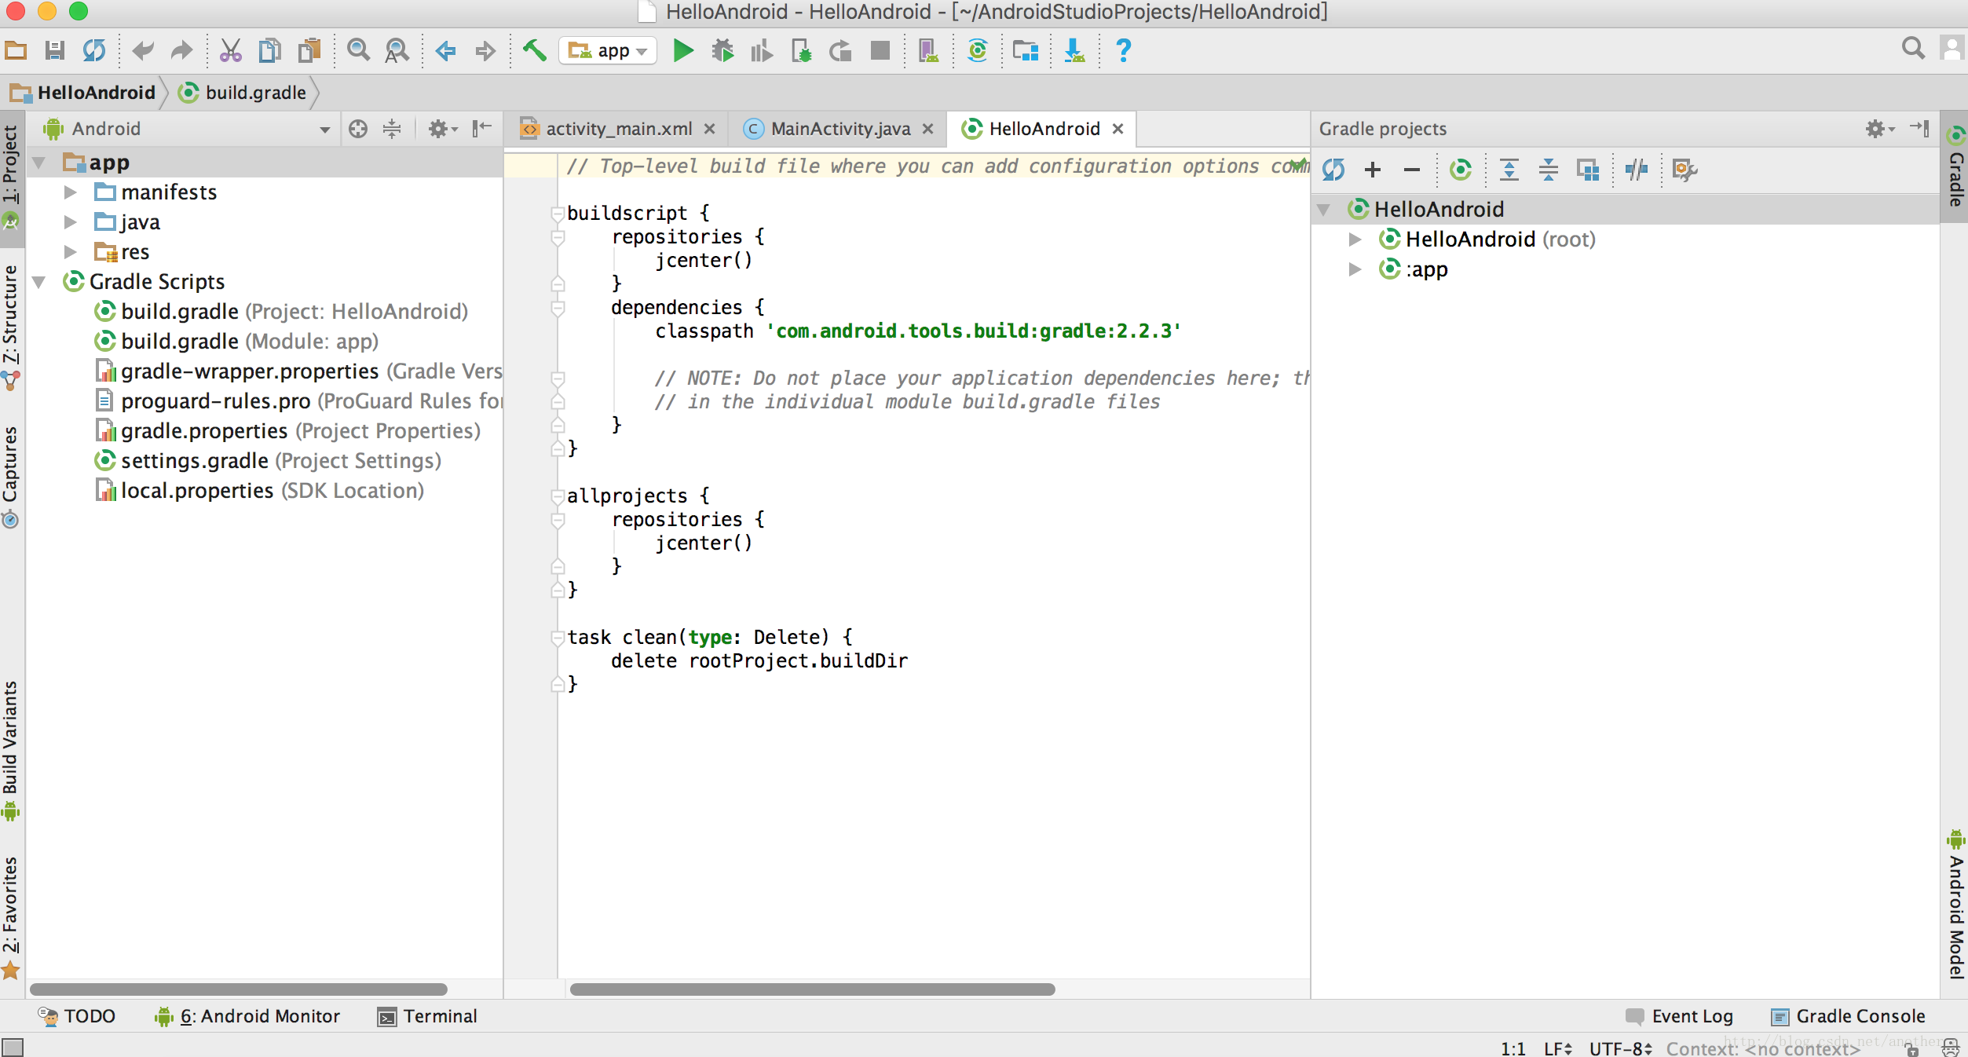Click the Open folder toolbar icon

(16, 51)
